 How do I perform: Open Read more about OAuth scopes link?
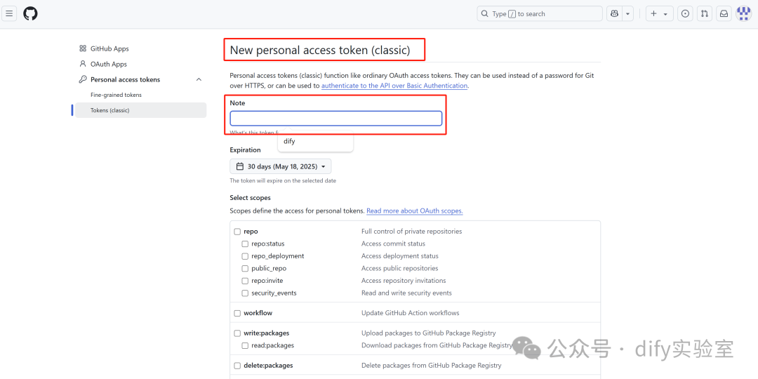click(x=414, y=211)
